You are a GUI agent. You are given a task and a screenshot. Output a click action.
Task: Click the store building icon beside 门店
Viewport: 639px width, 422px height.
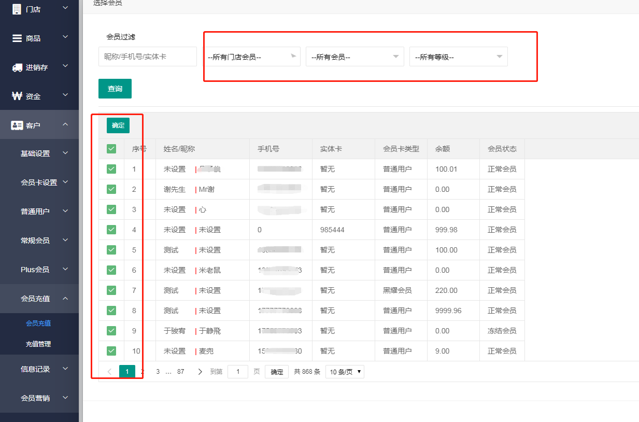pyautogui.click(x=17, y=9)
